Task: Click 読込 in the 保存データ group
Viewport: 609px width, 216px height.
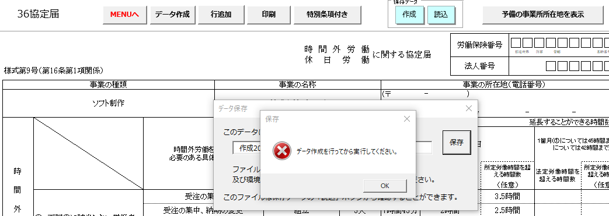Action: pos(441,15)
